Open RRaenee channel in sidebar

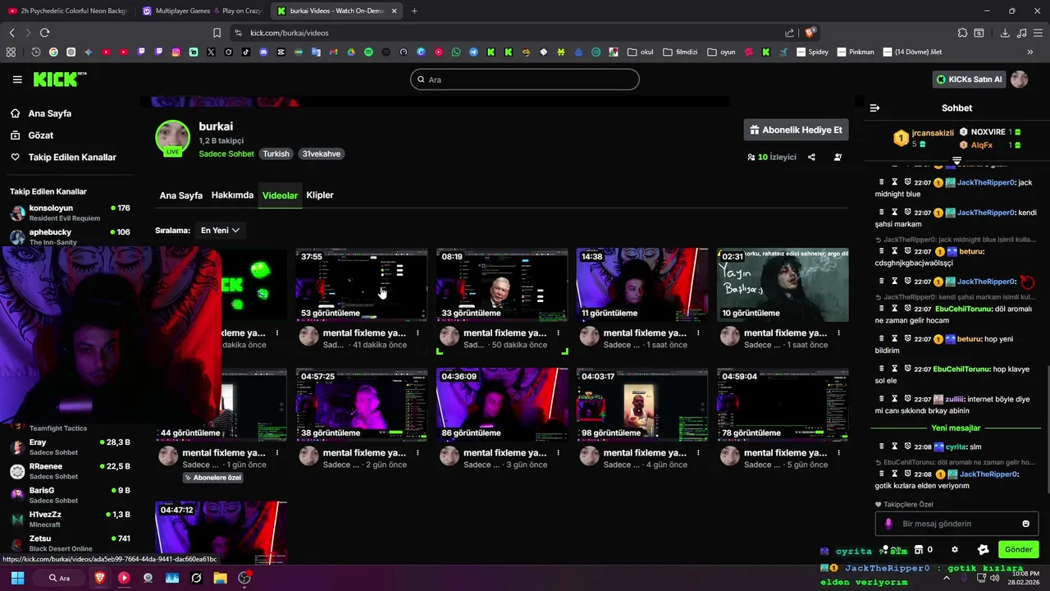coord(70,471)
